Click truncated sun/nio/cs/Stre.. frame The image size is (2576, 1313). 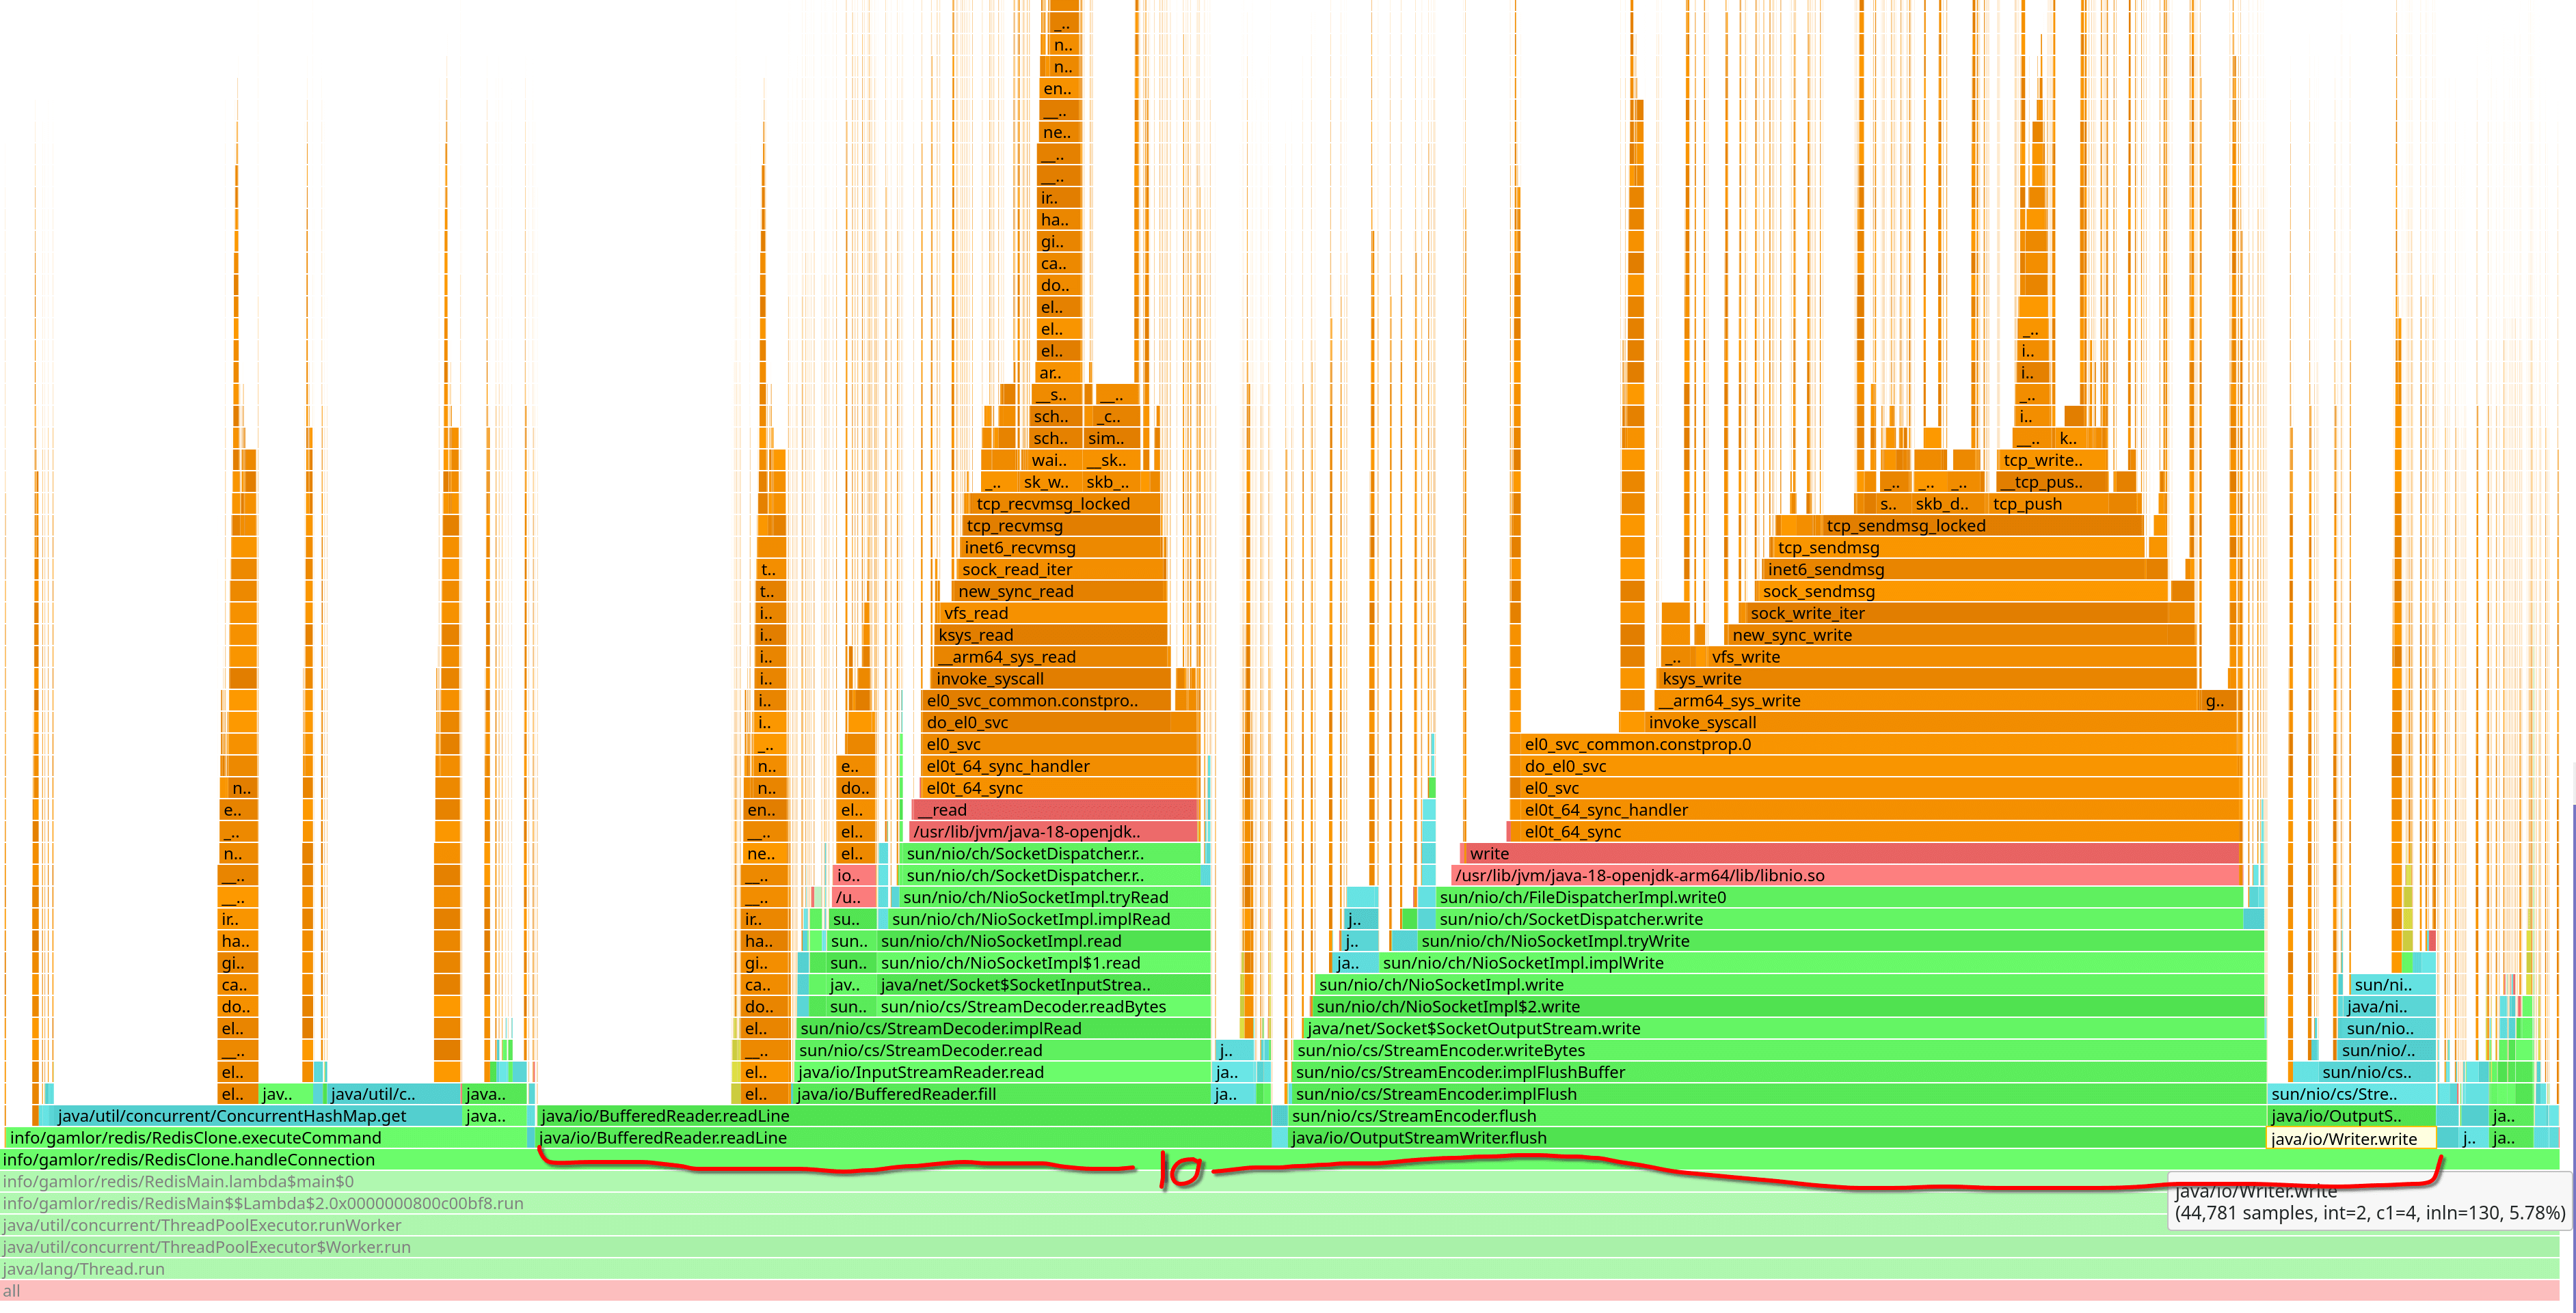[2351, 1094]
